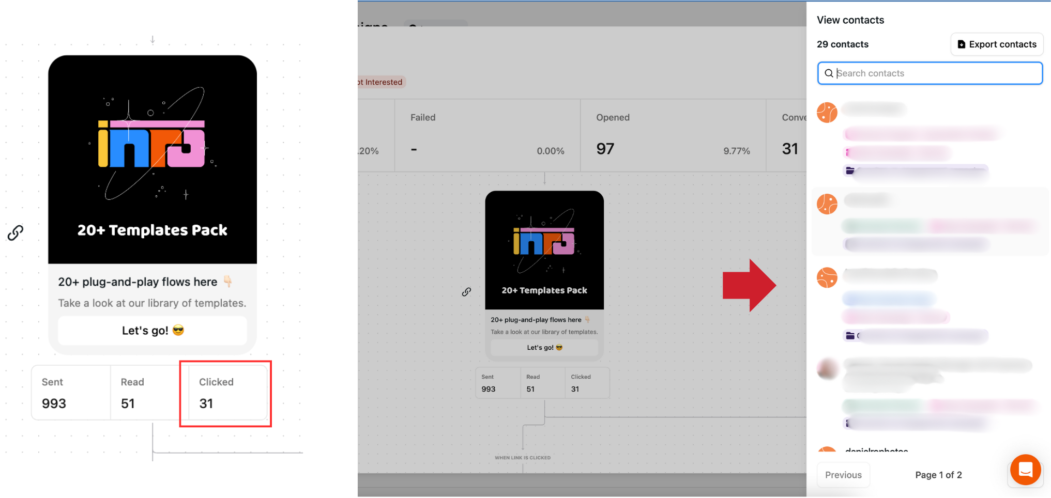The width and height of the screenshot is (1051, 498).
Task: Click the search magnifier icon
Action: [829, 73]
